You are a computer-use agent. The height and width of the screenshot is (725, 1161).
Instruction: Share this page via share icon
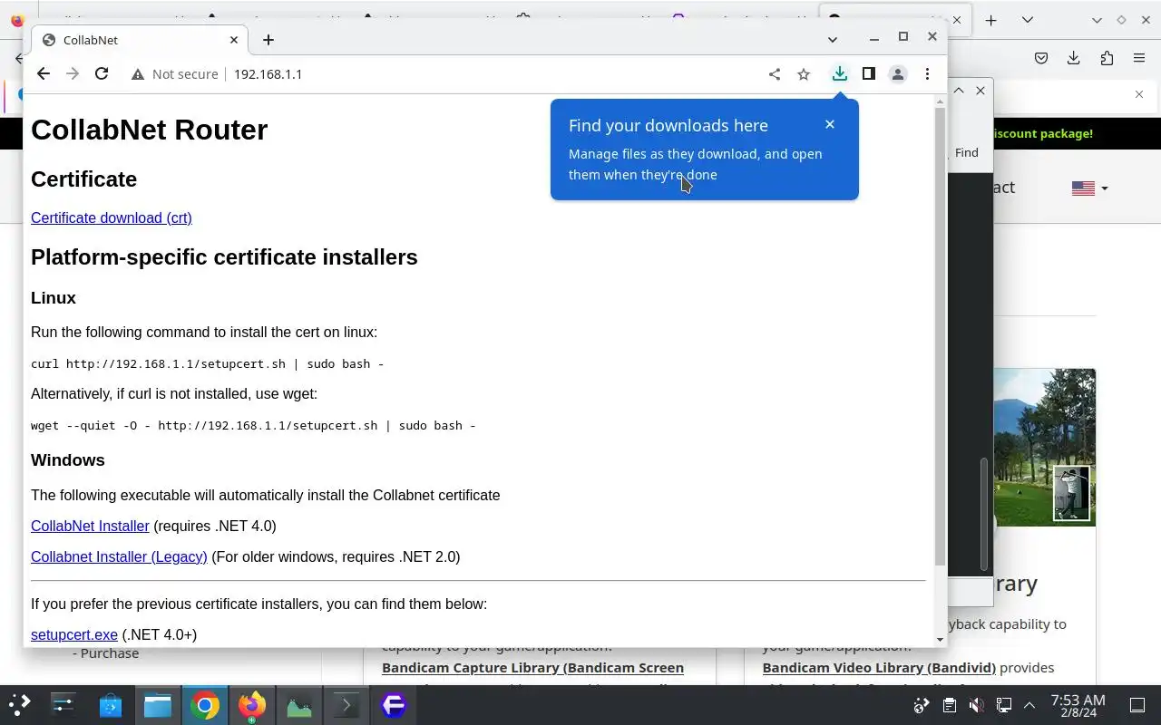point(775,74)
